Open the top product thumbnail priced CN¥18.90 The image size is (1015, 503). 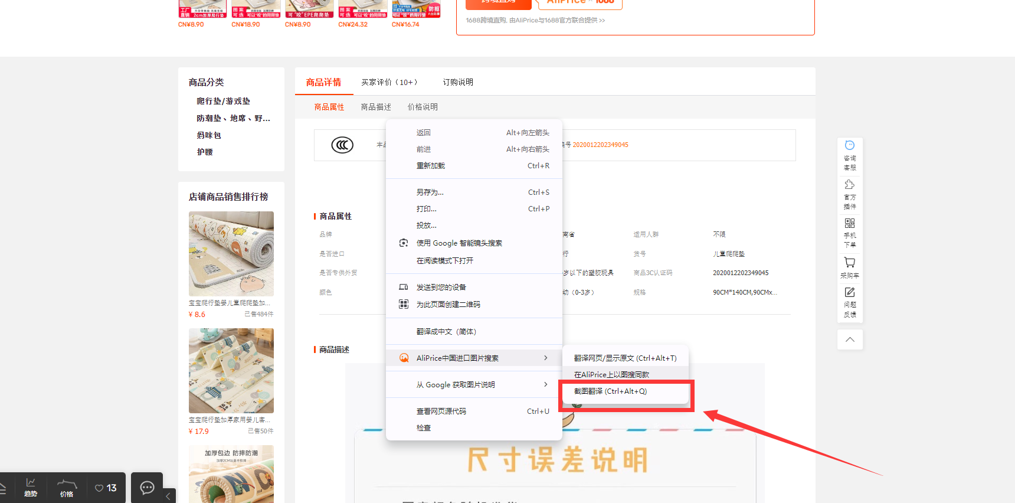coord(256,9)
